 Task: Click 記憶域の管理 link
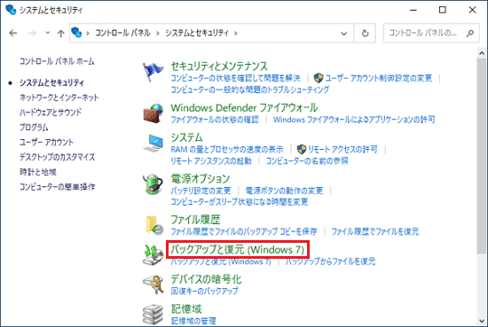tap(193, 321)
